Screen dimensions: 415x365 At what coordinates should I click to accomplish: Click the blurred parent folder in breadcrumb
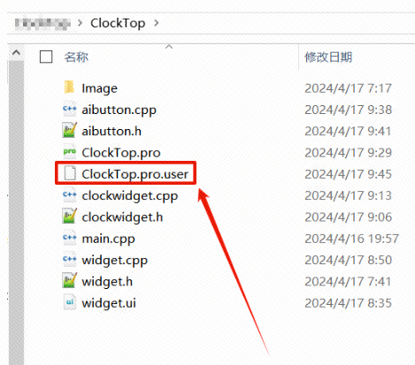(x=42, y=24)
